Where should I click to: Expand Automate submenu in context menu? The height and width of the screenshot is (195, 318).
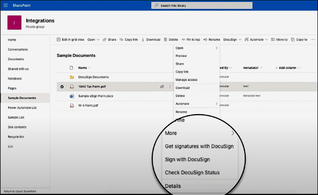tap(216, 104)
